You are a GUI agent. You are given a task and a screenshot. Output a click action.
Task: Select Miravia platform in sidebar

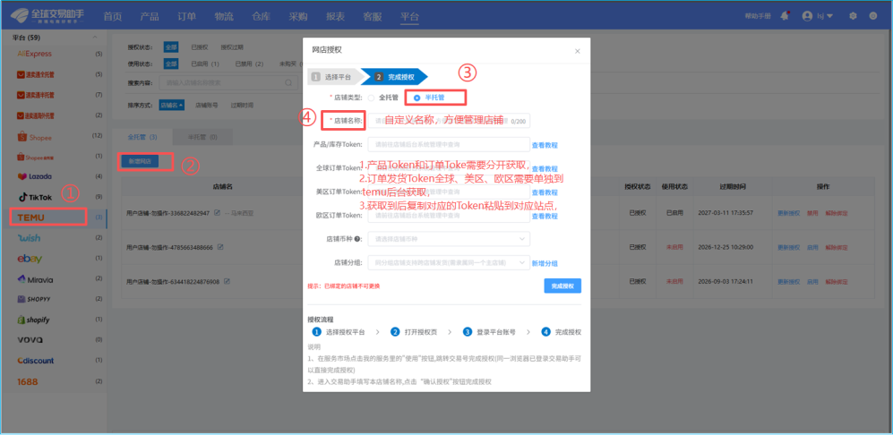point(35,279)
